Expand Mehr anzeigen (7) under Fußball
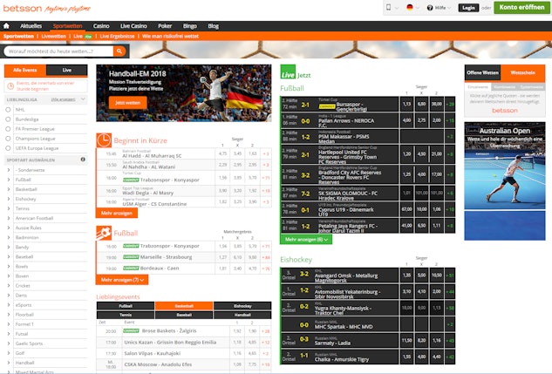Viewport: 552px width, 374px height. coord(122,280)
